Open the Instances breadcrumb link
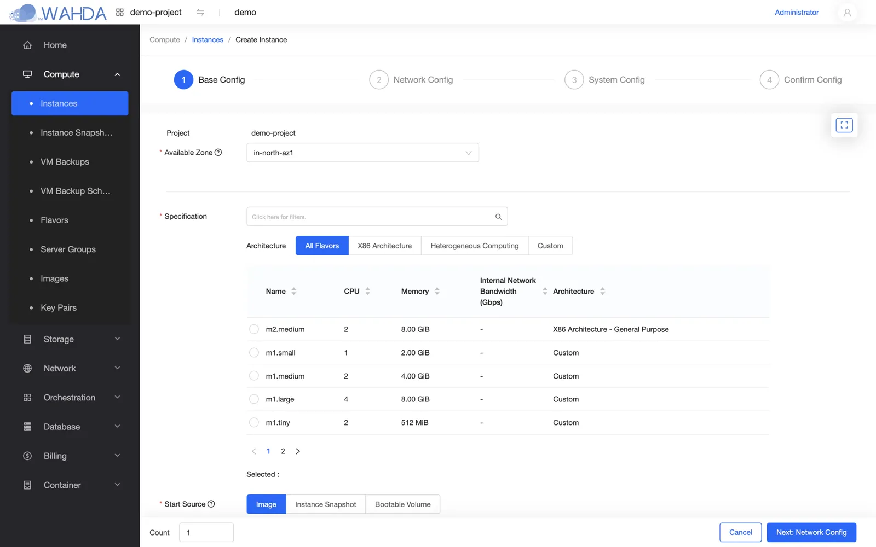Screen dimensions: 876x547 tap(208, 40)
